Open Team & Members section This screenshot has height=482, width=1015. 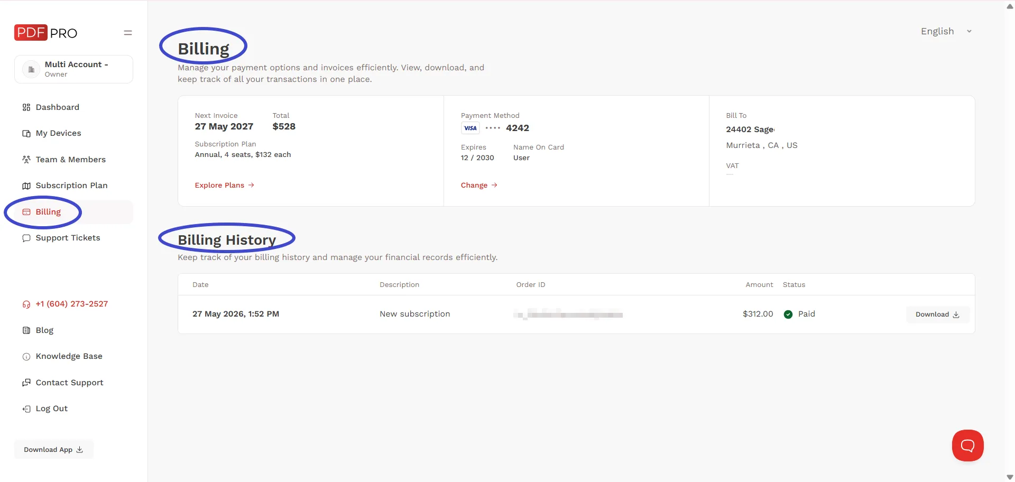click(70, 160)
